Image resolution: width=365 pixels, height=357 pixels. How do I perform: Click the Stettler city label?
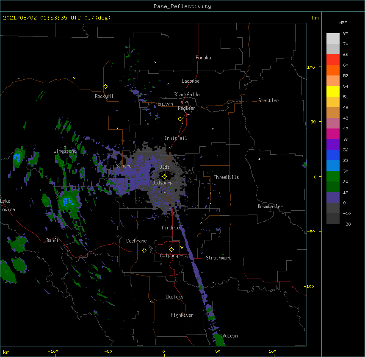coord(268,100)
